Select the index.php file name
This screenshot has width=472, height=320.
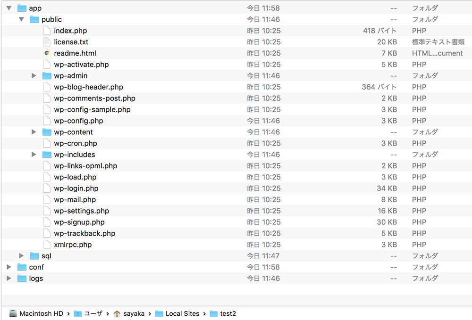pyautogui.click(x=70, y=31)
